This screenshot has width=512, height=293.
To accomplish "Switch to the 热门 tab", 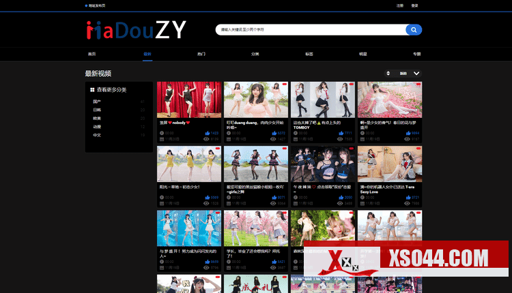I will [201, 53].
